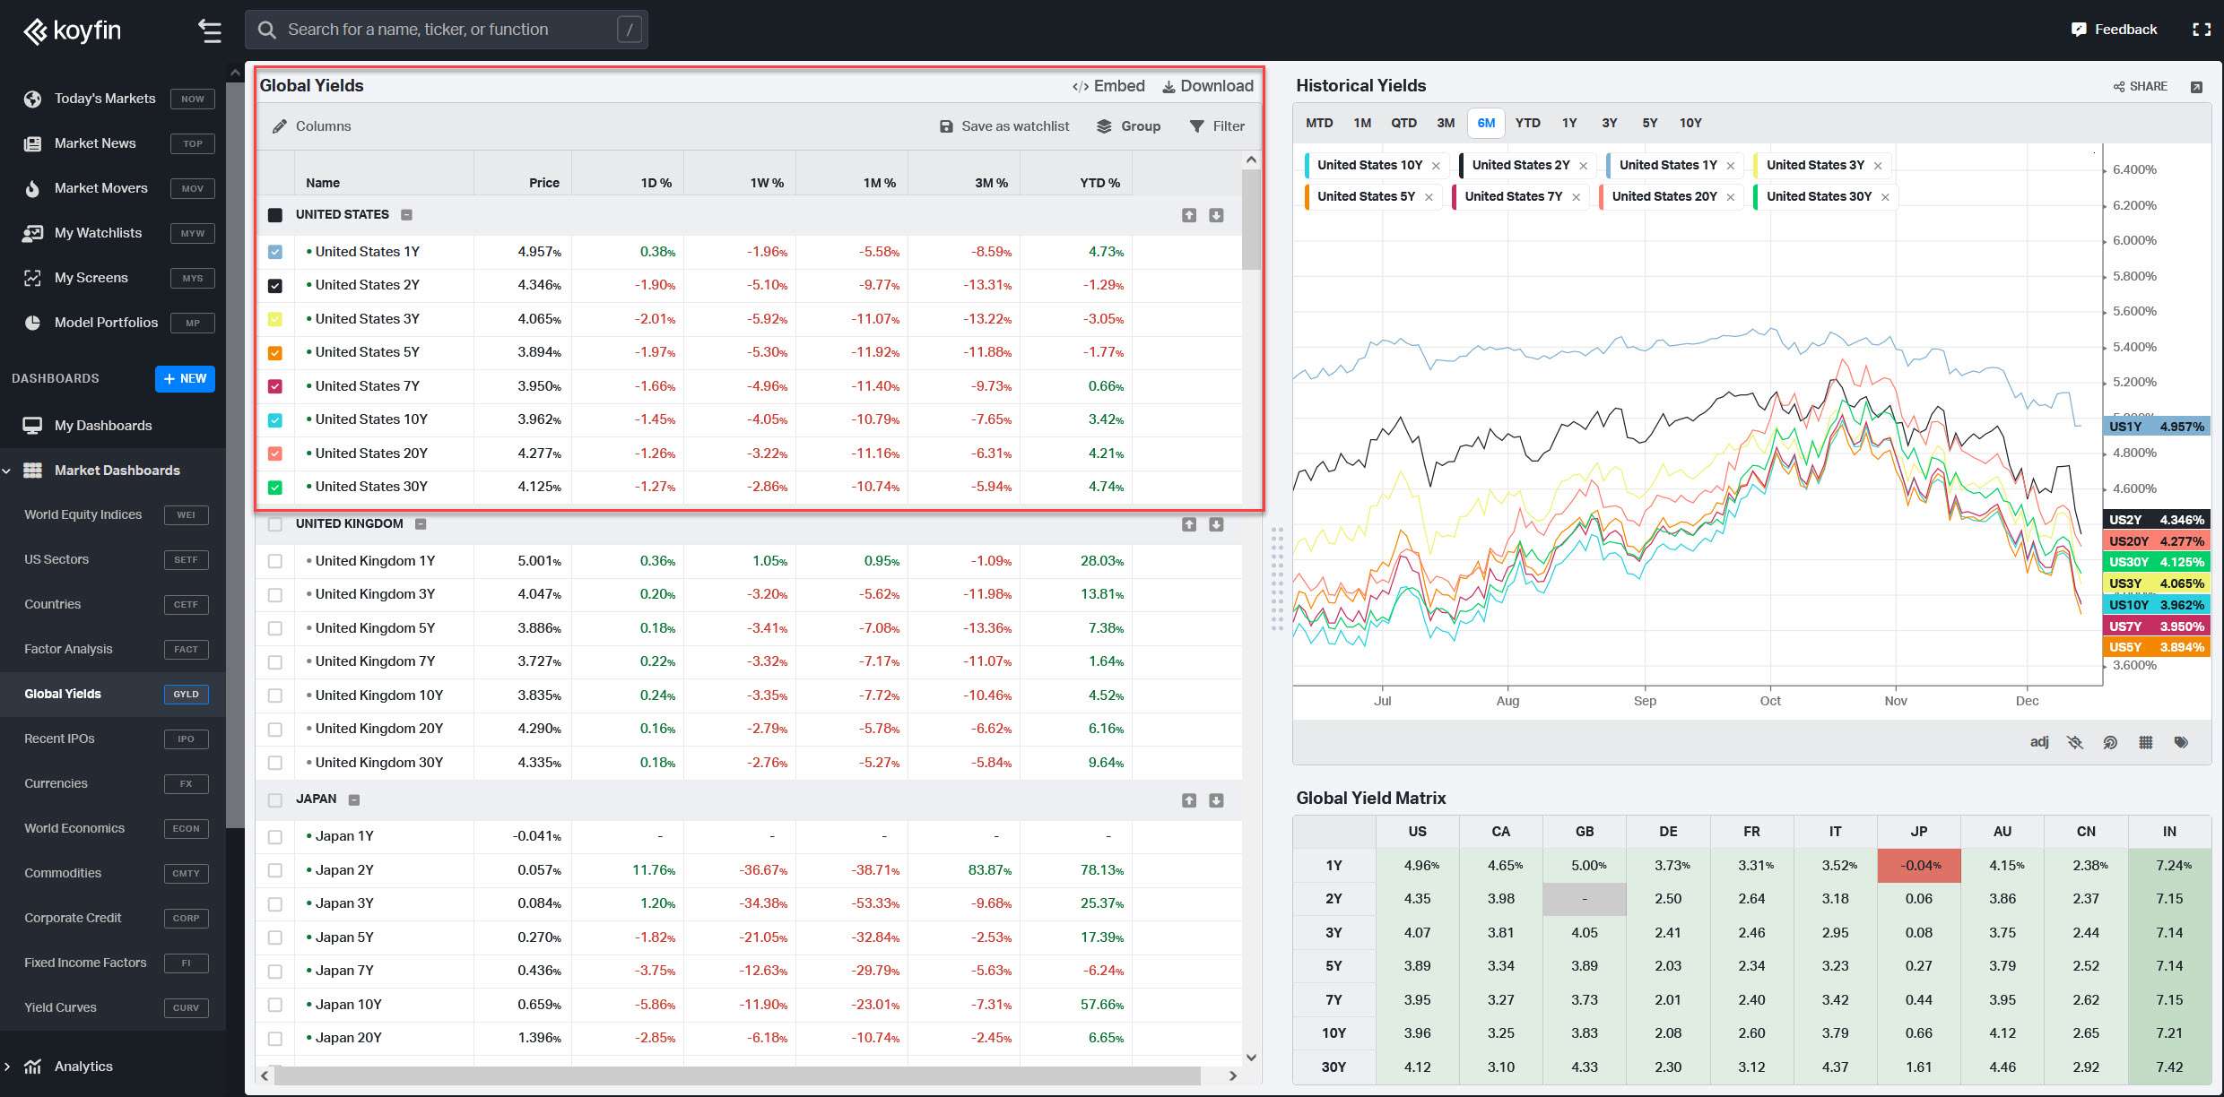Open the Group options
This screenshot has width=2224, height=1097.
coord(1129,126)
